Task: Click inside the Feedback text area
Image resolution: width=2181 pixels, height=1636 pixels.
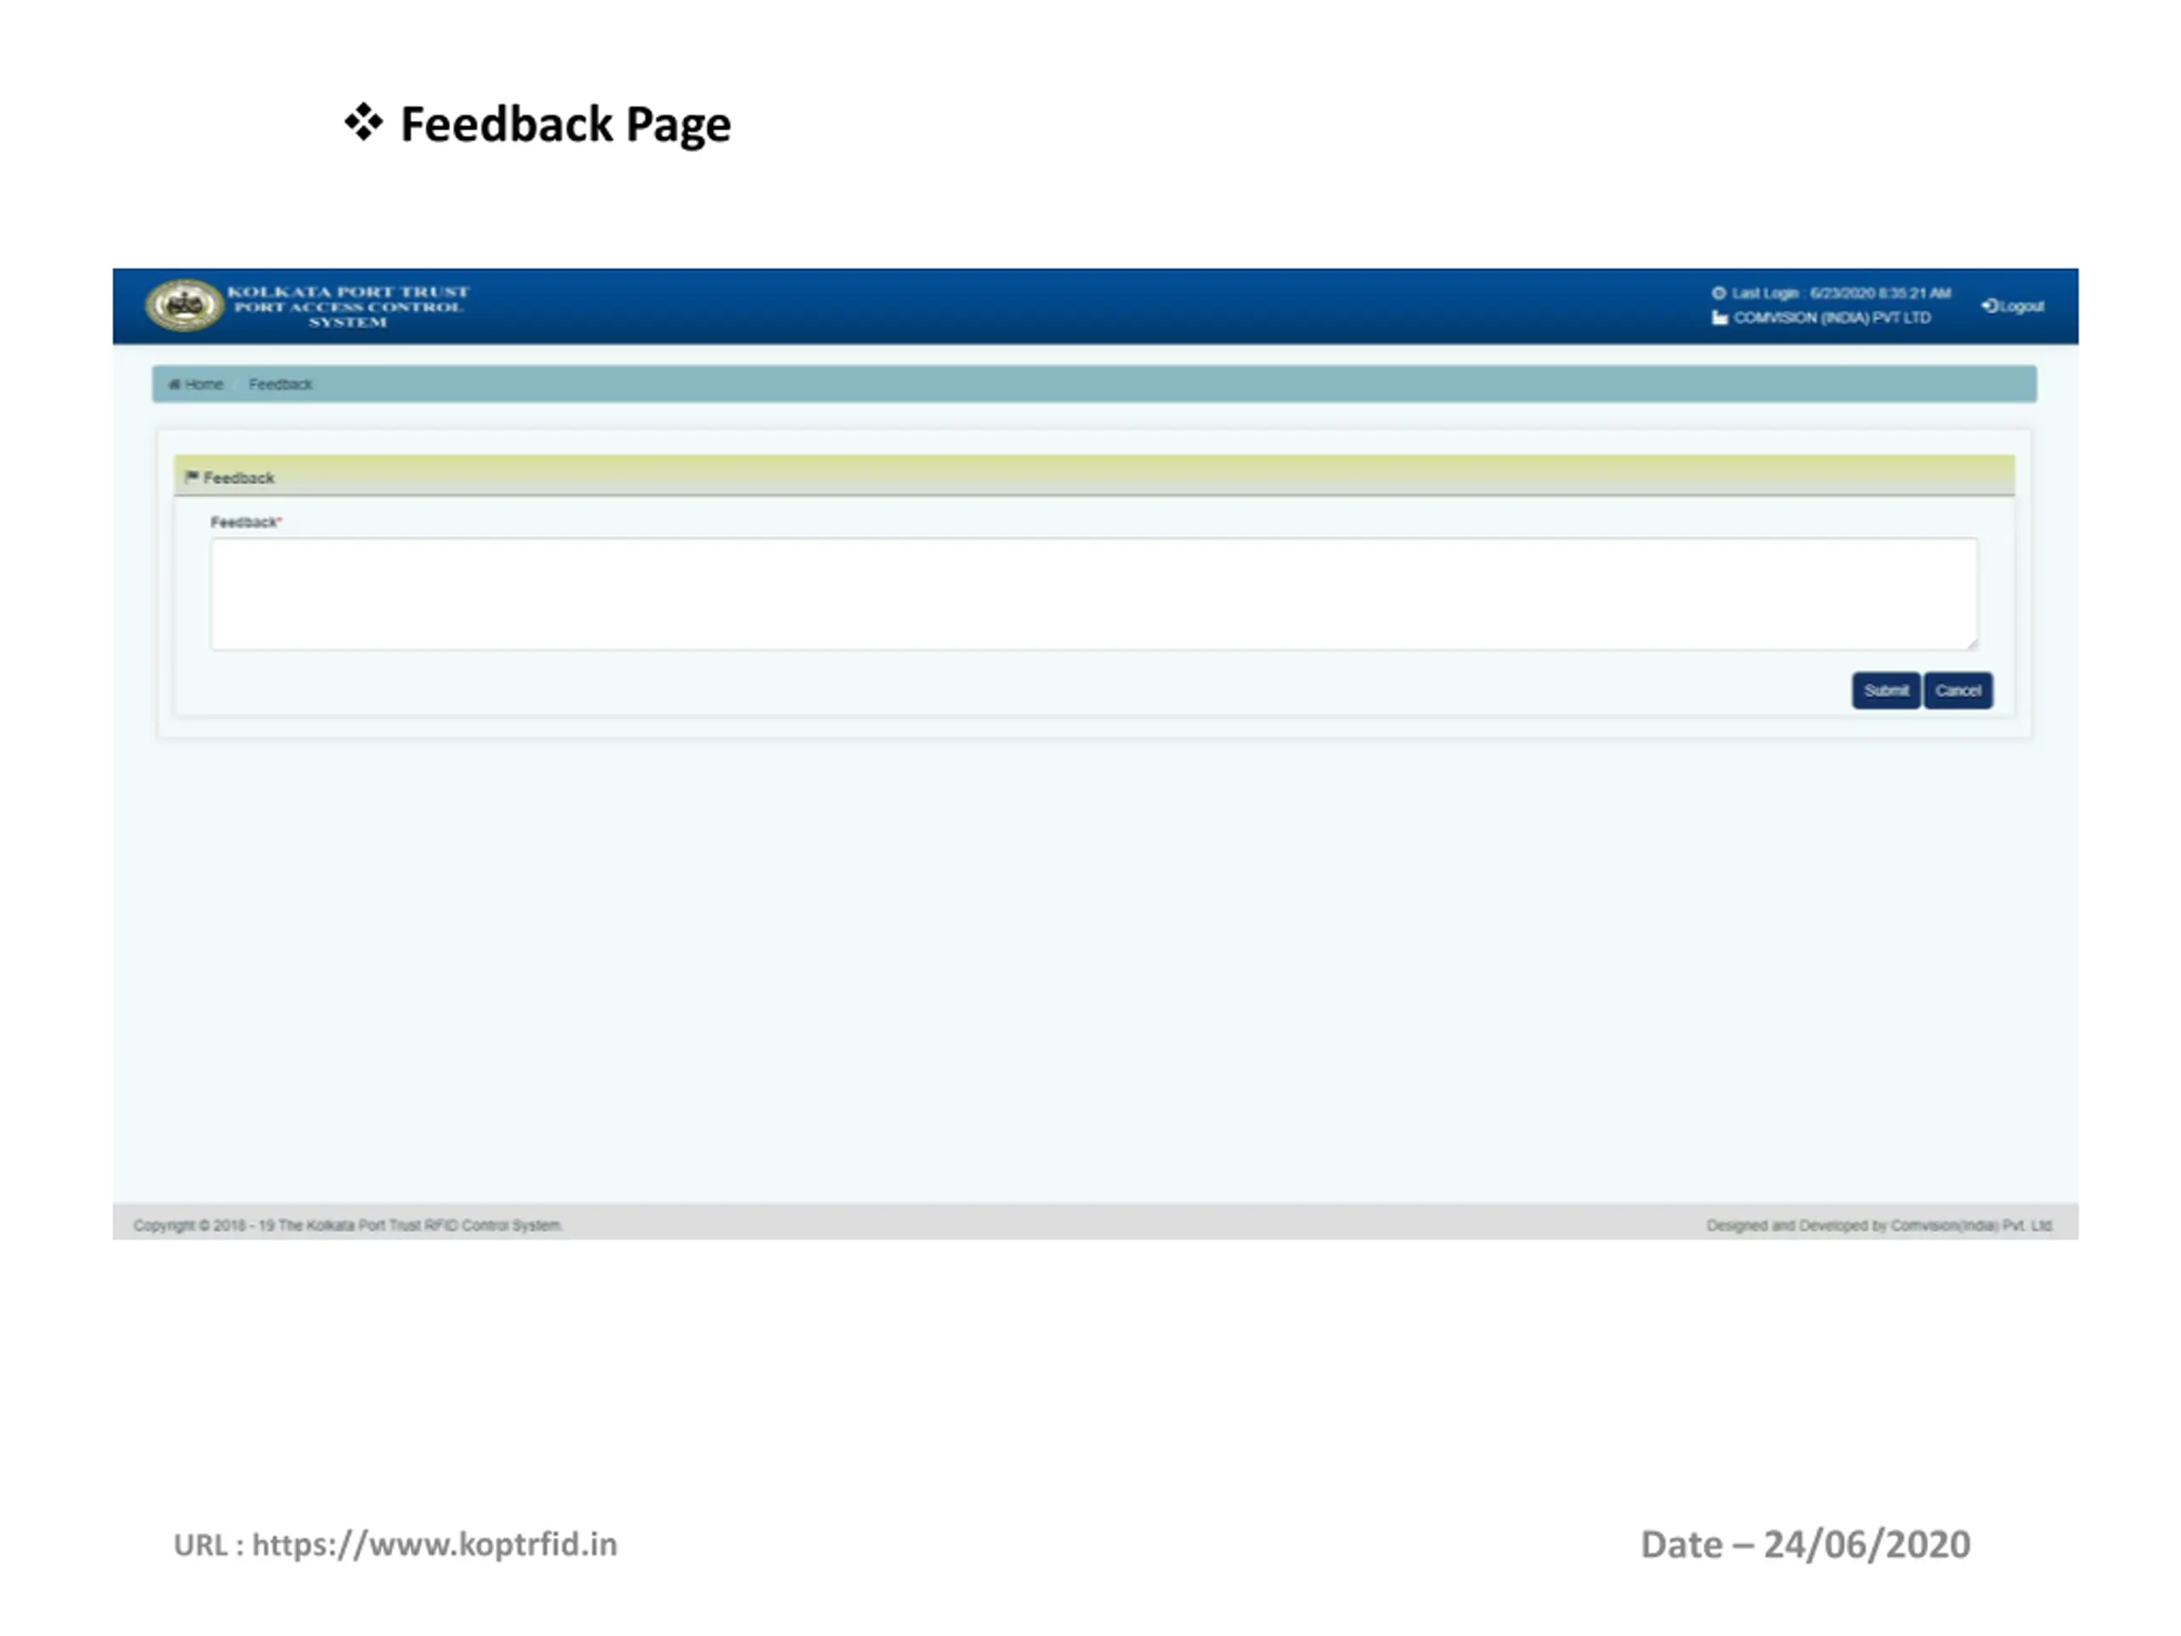Action: tap(1093, 594)
